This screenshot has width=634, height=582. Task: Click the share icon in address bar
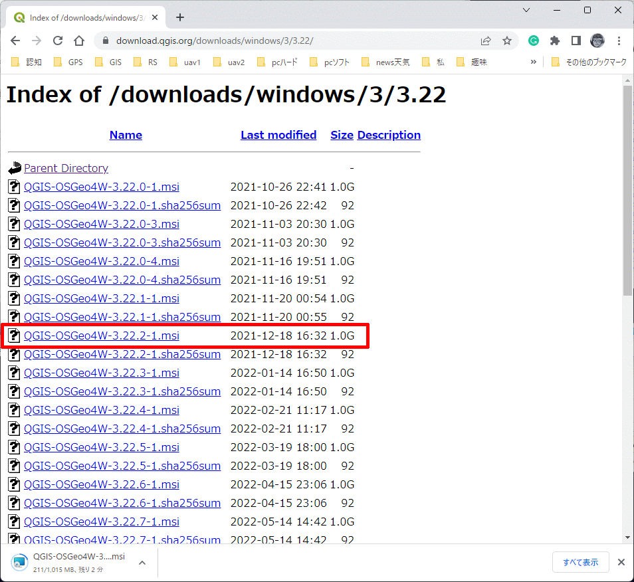click(486, 41)
